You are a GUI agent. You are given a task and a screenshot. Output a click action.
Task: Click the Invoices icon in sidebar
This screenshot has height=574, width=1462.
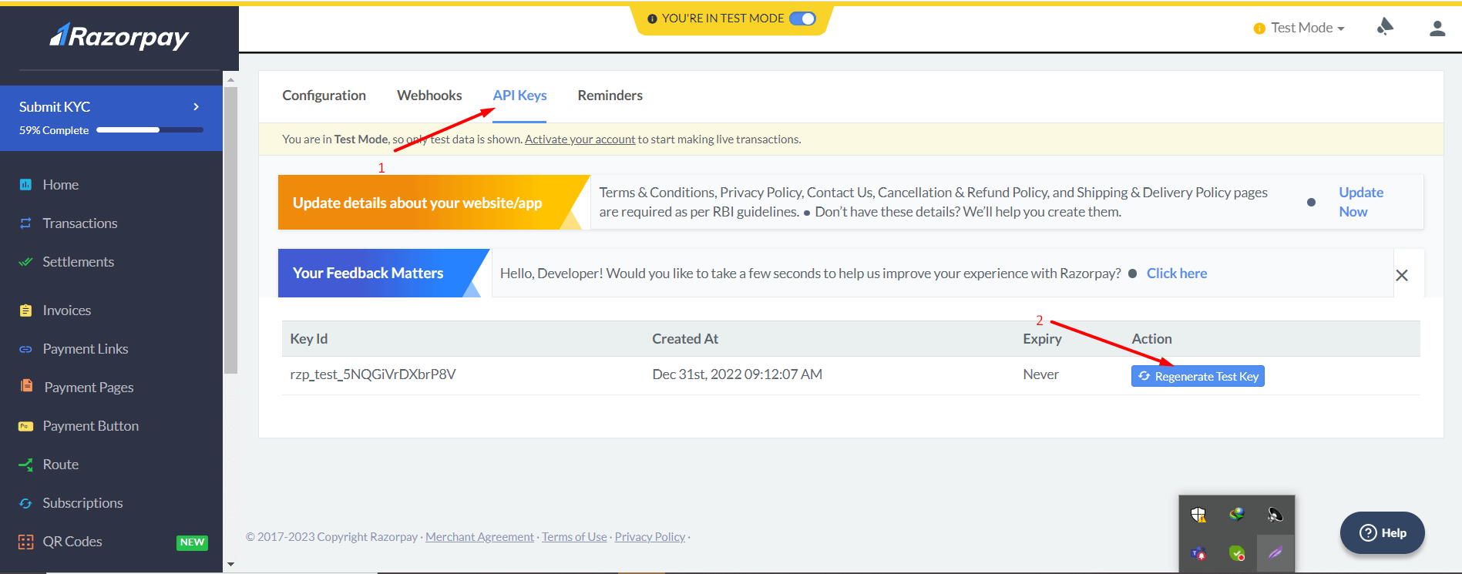coord(25,310)
